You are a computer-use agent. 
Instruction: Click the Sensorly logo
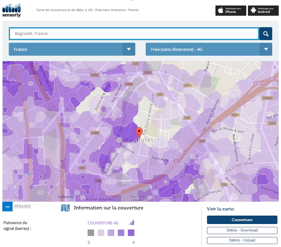click(x=12, y=10)
